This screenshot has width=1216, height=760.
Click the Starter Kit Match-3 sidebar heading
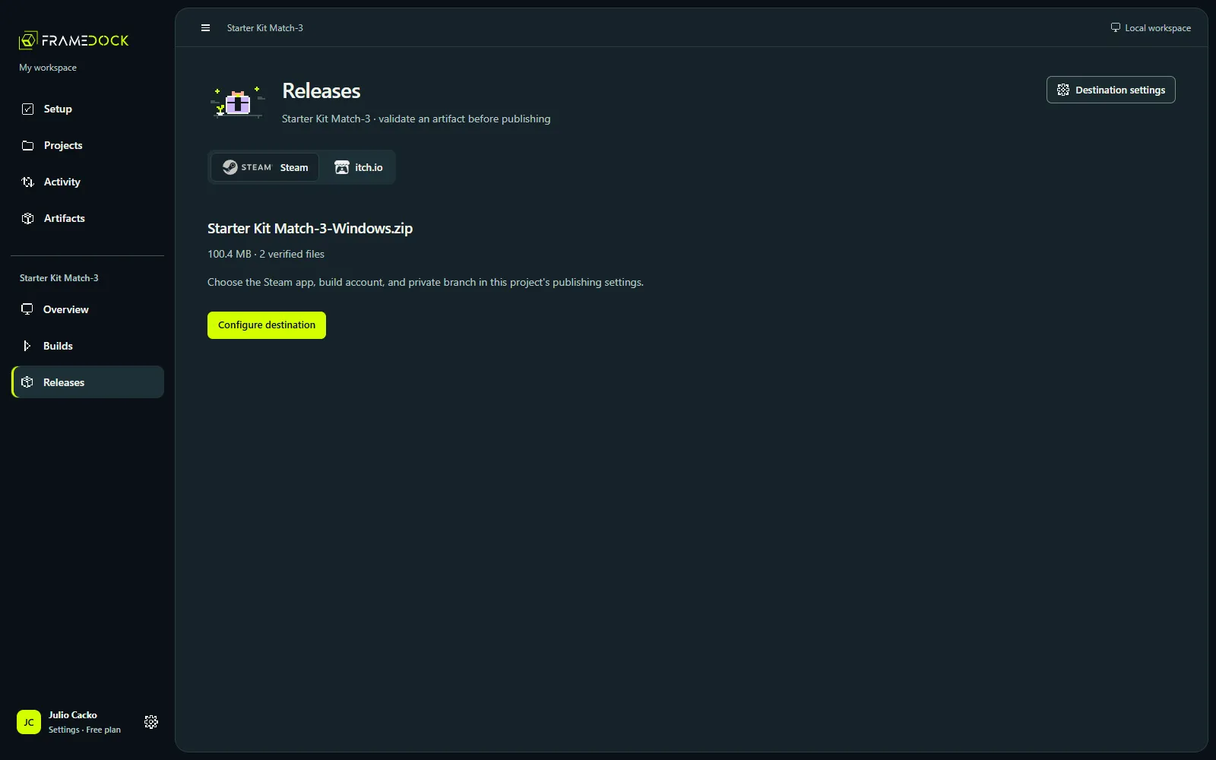59,278
